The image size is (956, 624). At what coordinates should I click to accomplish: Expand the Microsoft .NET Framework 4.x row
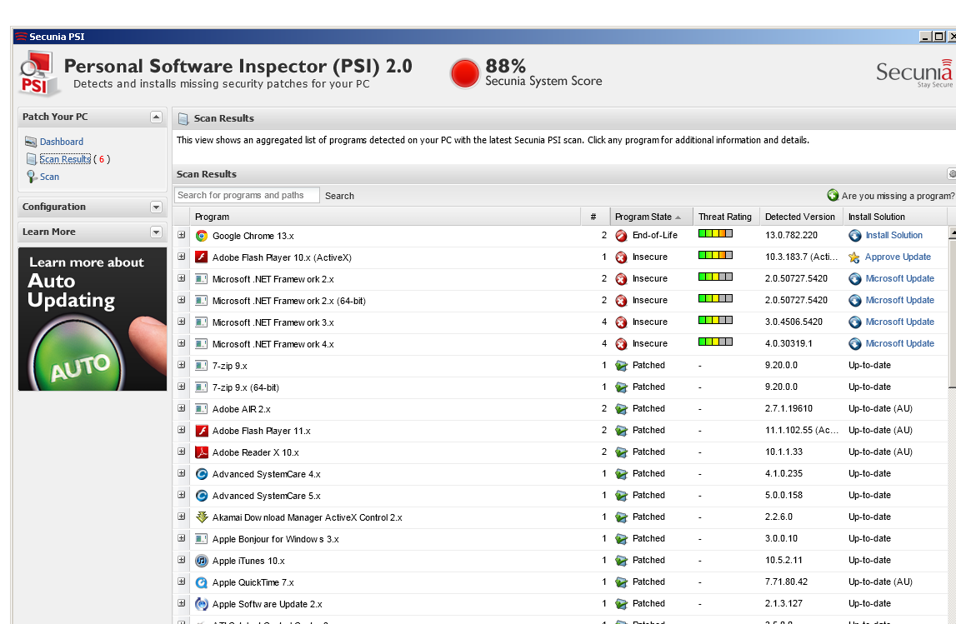pos(181,343)
